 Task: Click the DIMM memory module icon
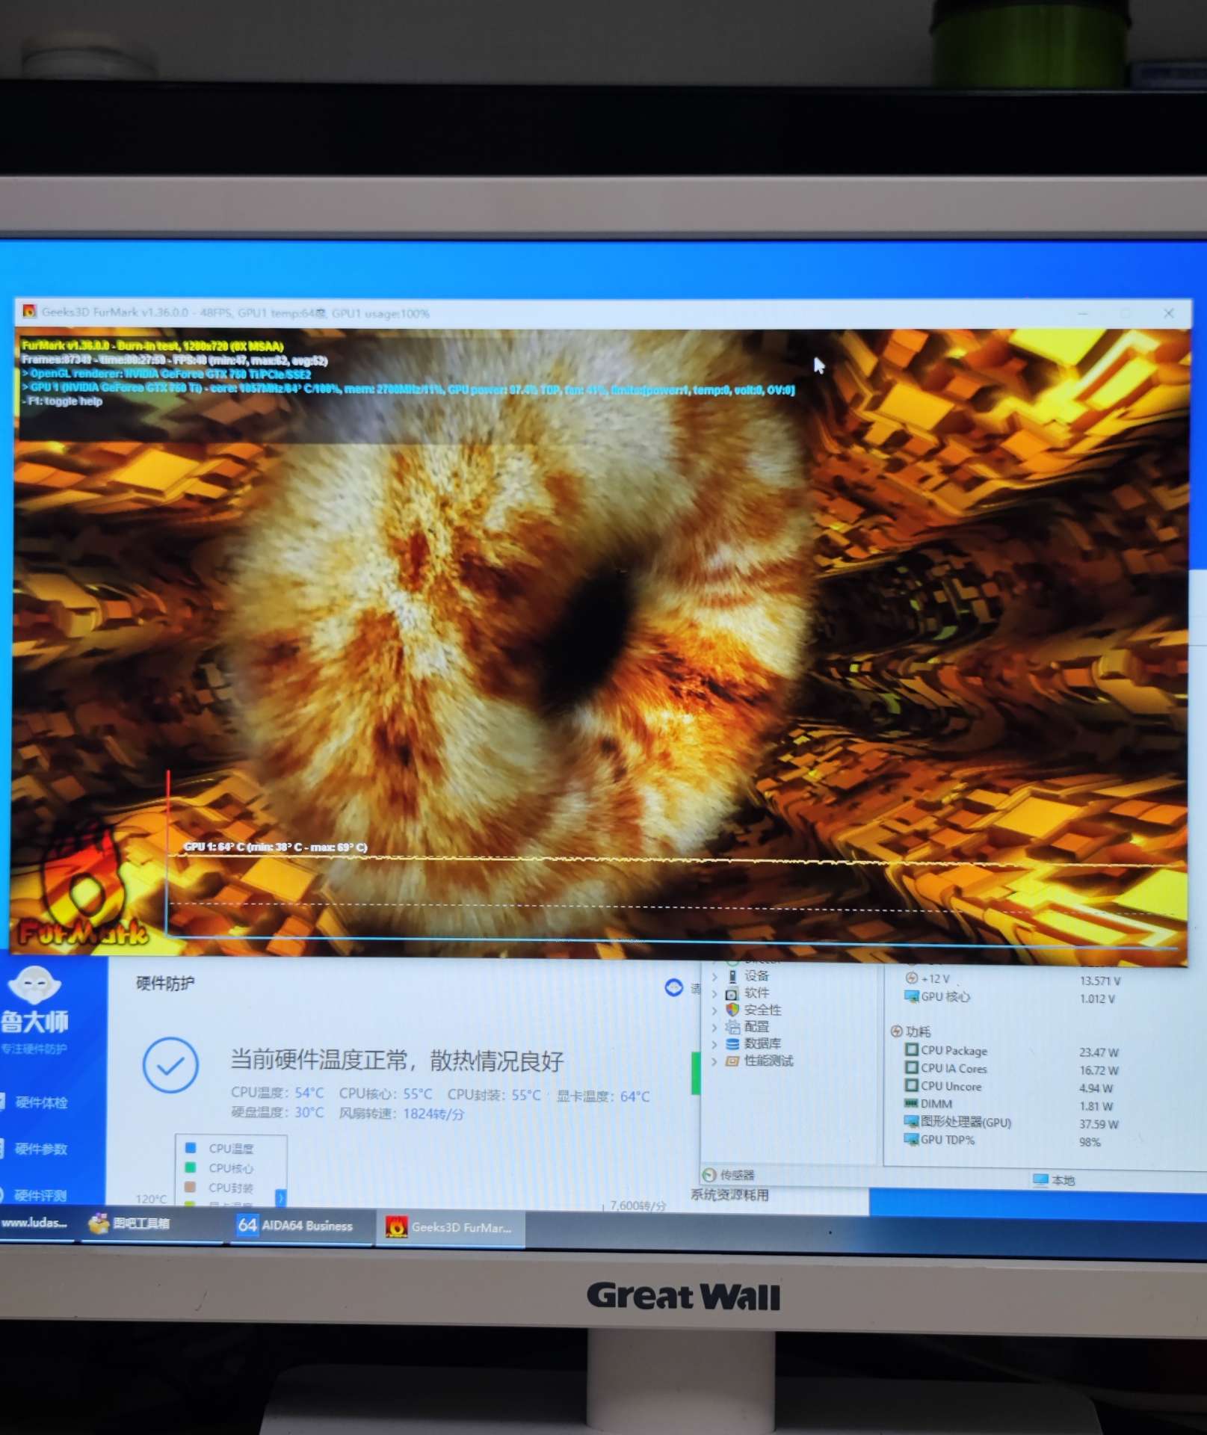tap(911, 1103)
